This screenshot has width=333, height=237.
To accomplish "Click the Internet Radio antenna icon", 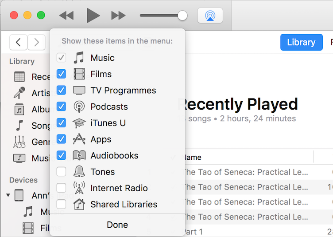I will pos(79,188).
